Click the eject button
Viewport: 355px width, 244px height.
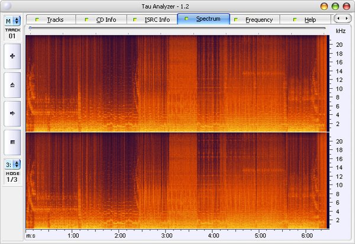pos(12,85)
